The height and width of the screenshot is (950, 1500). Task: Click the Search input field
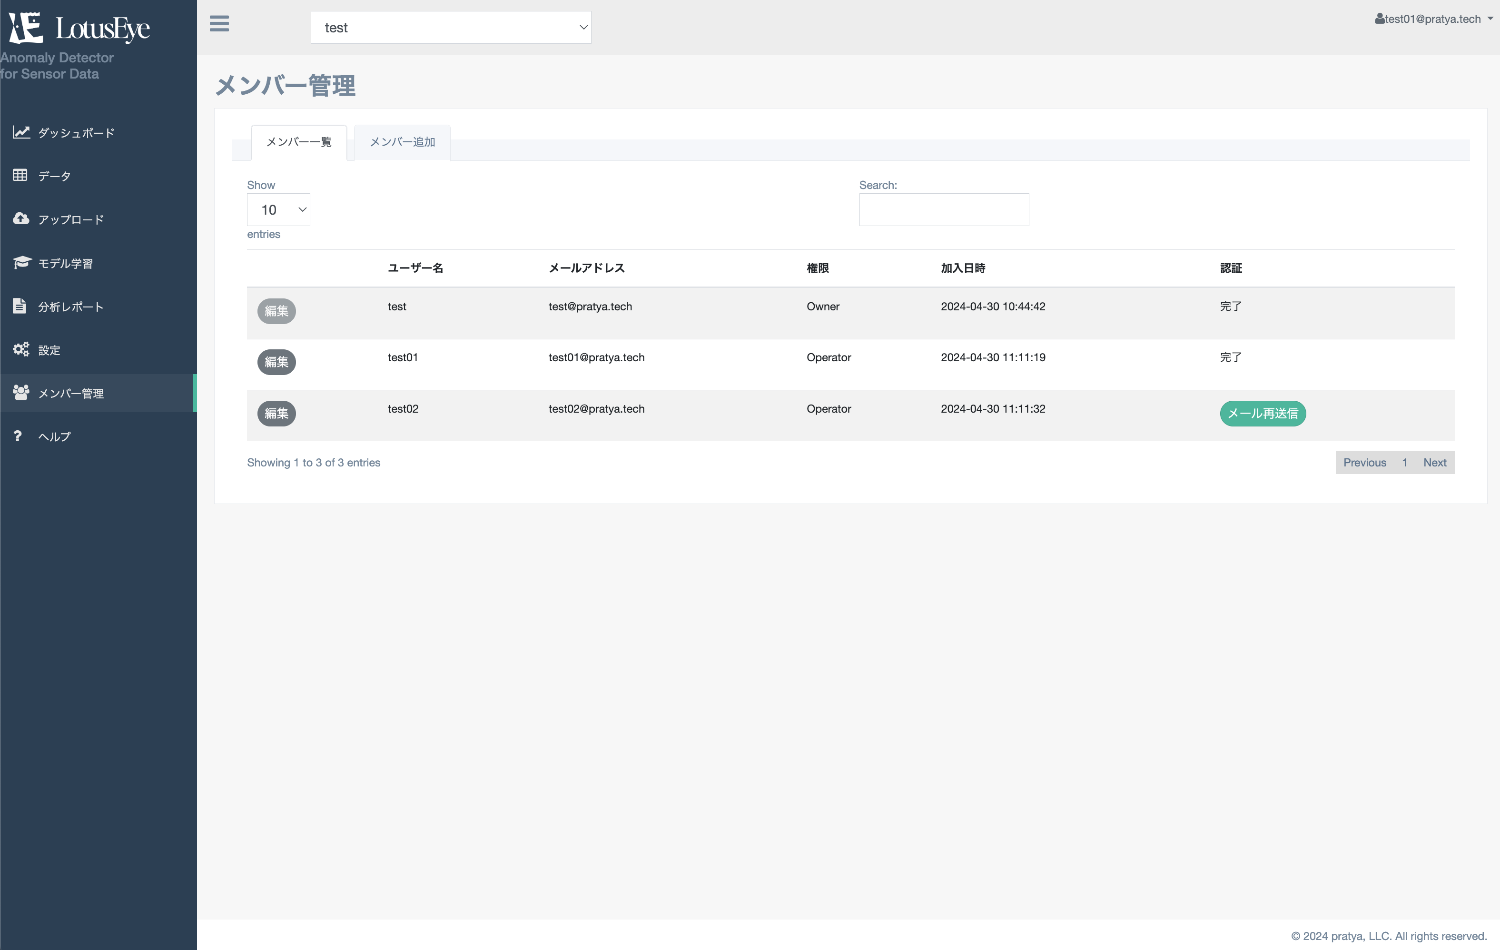pyautogui.click(x=945, y=209)
